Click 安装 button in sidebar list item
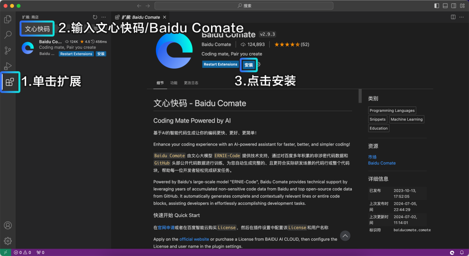The height and width of the screenshot is (256, 469). pyautogui.click(x=101, y=54)
